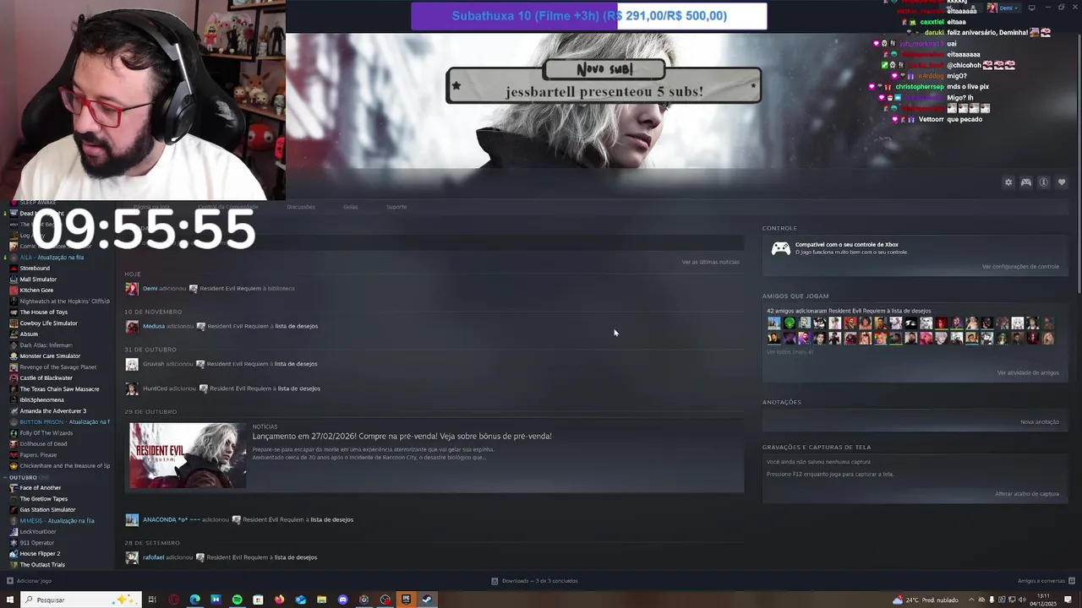Image resolution: width=1082 pixels, height=608 pixels.
Task: Select Folly Of The Wizards game
Action: [x=46, y=433]
